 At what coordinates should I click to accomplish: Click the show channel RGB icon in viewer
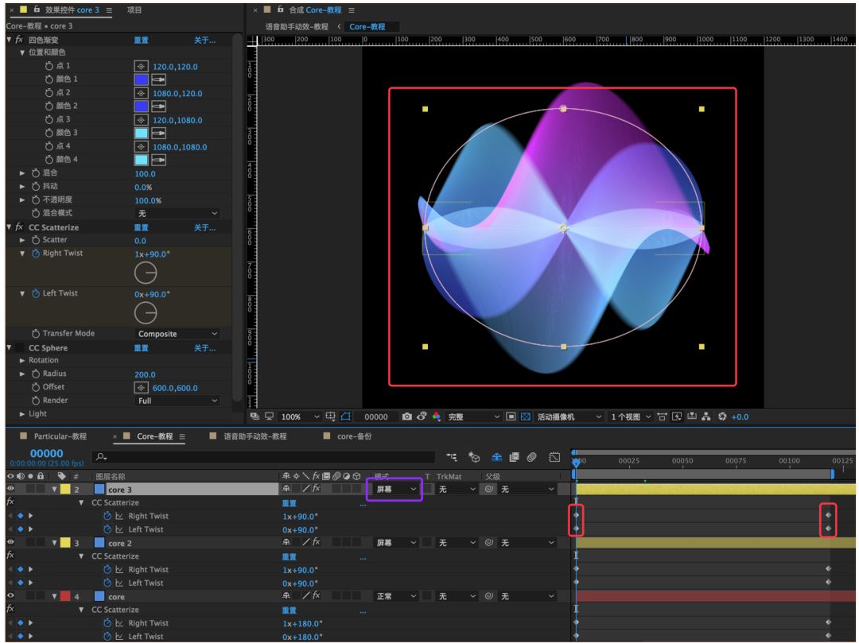point(436,416)
